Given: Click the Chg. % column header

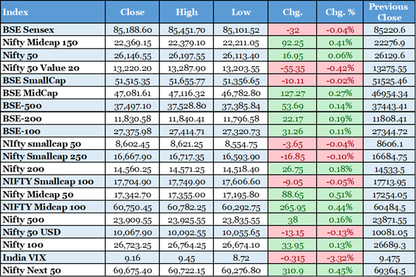Looking at the screenshot, I should point(339,12).
